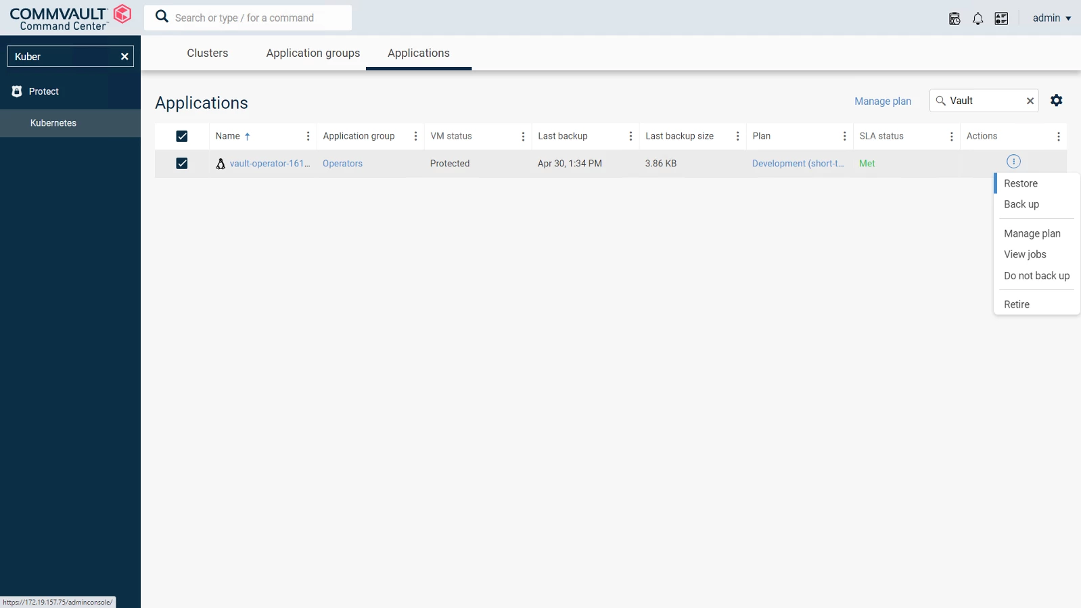Image resolution: width=1081 pixels, height=608 pixels.
Task: Focus the Vault table search field
Action: [984, 101]
